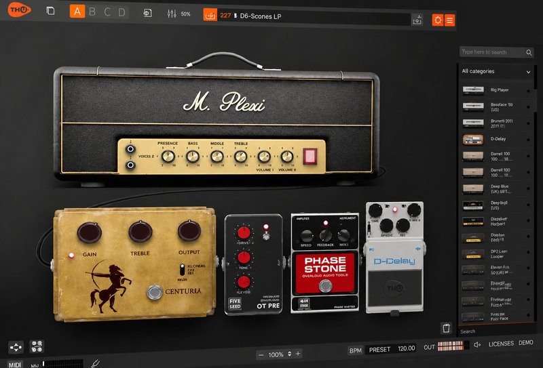Viewport: 543px width, 368px height.
Task: Adjust the Phase Stone Feedback knob
Action: [326, 236]
